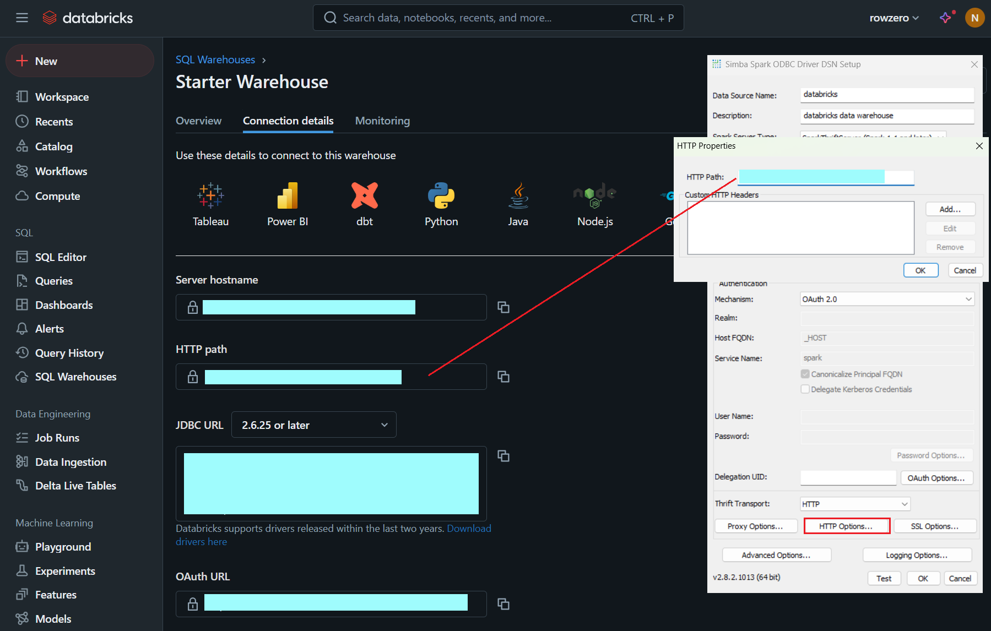Image resolution: width=991 pixels, height=631 pixels.
Task: Open SQL Editor from the sidebar
Action: click(61, 257)
